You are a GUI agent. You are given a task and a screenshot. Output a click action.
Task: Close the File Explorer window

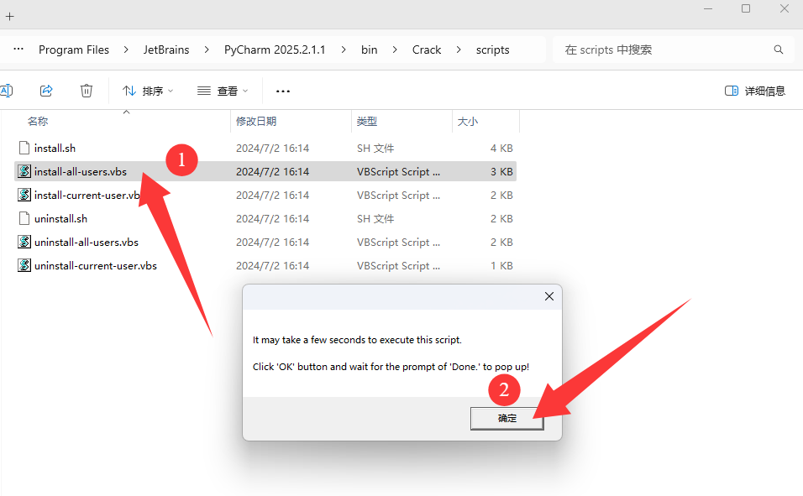tap(785, 8)
